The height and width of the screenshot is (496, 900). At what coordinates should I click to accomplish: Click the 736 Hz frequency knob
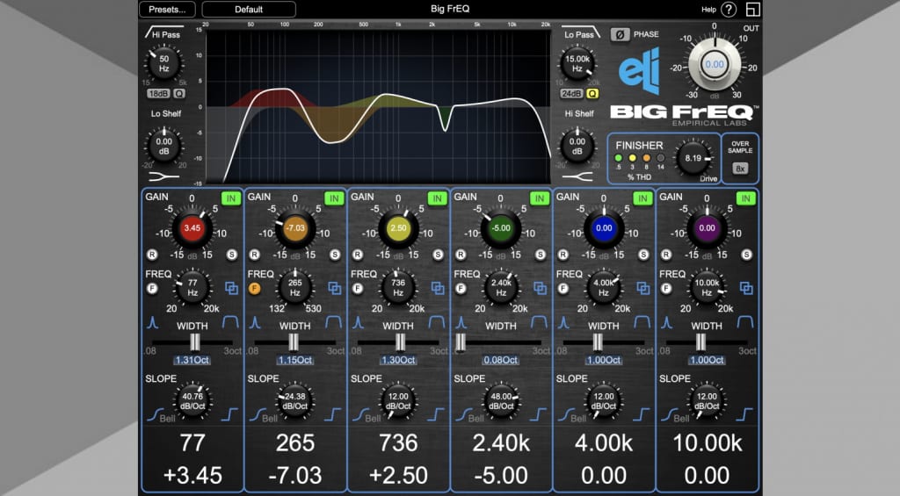point(398,288)
